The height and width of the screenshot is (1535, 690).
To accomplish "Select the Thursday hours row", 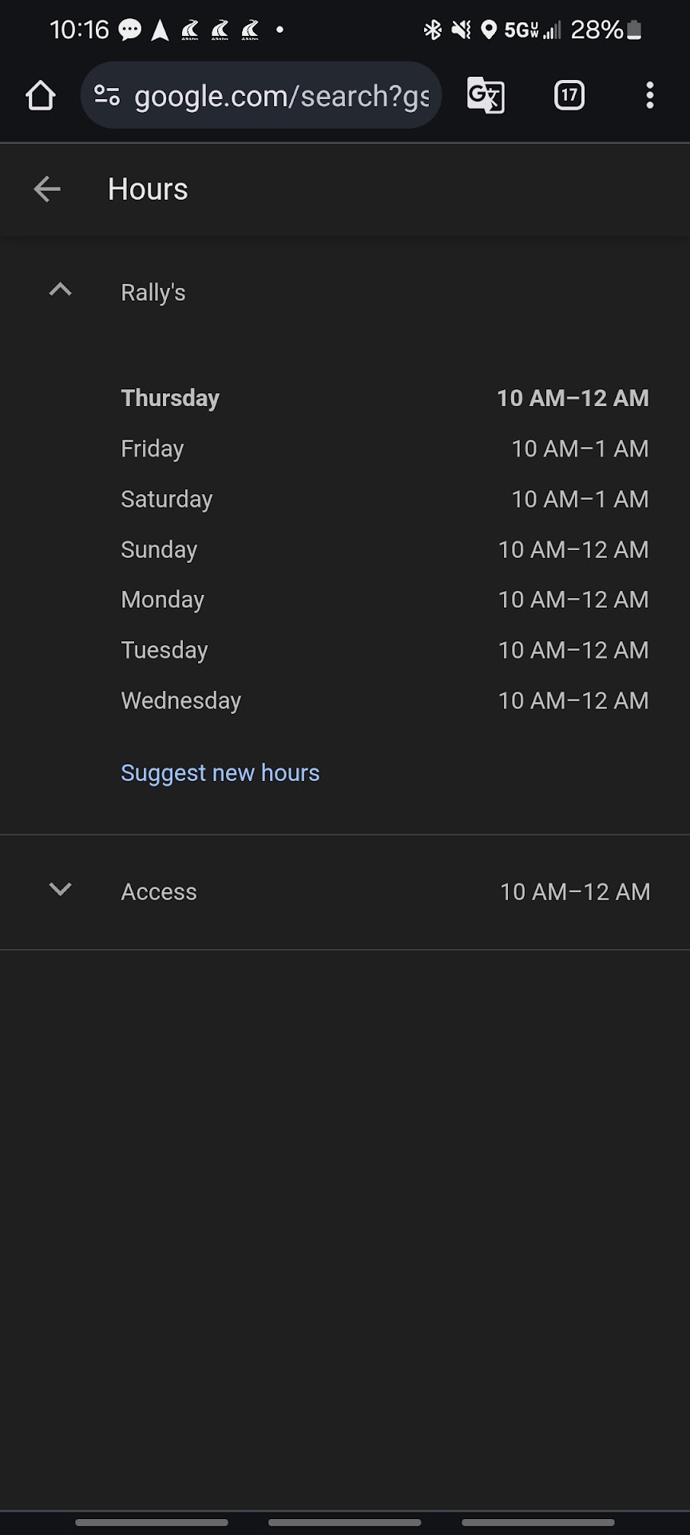I will coord(384,398).
